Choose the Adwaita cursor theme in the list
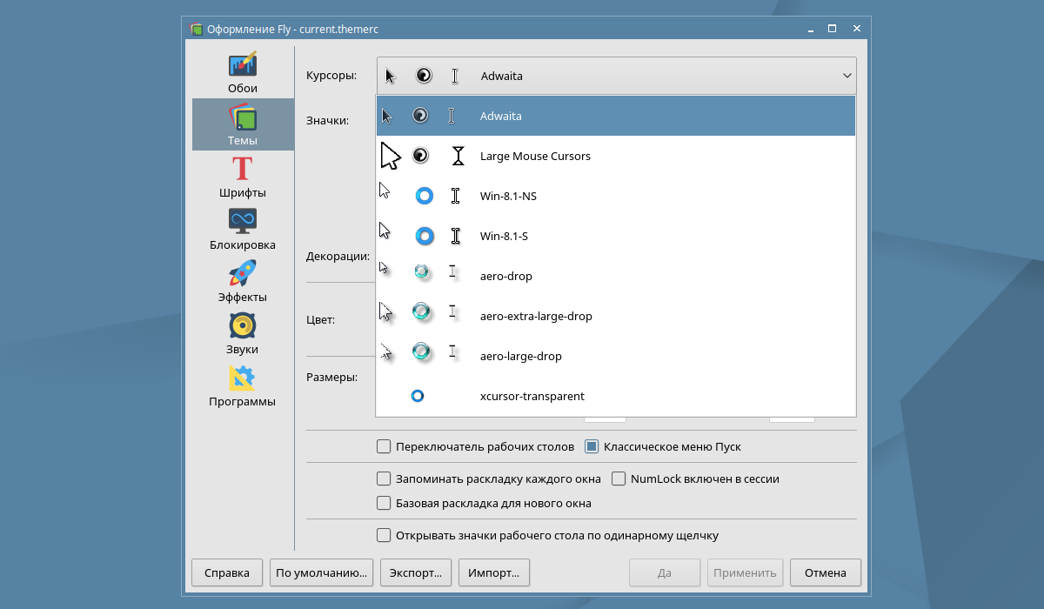Image resolution: width=1044 pixels, height=609 pixels. click(616, 116)
